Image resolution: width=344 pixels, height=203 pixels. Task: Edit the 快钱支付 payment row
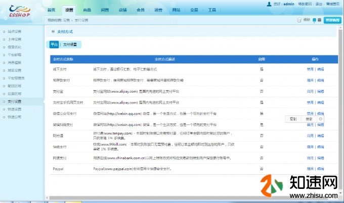[x=321, y=147]
